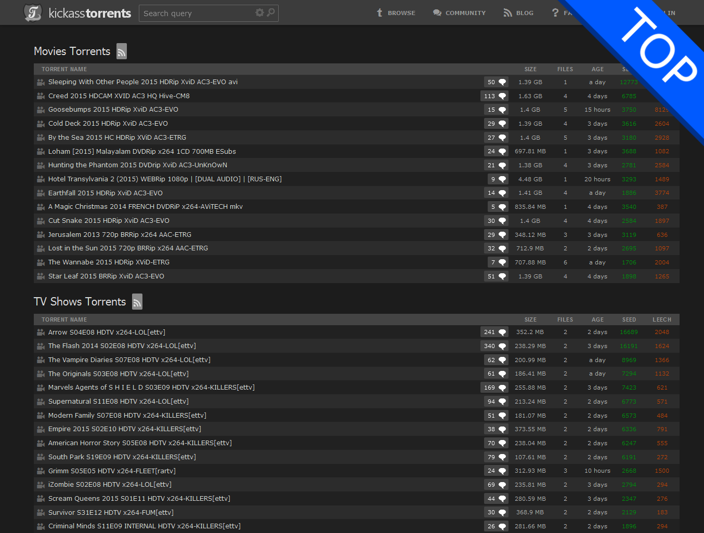The image size is (704, 533).
Task: Open comments bubble for Hotel Transylvania 2
Action: (x=498, y=179)
